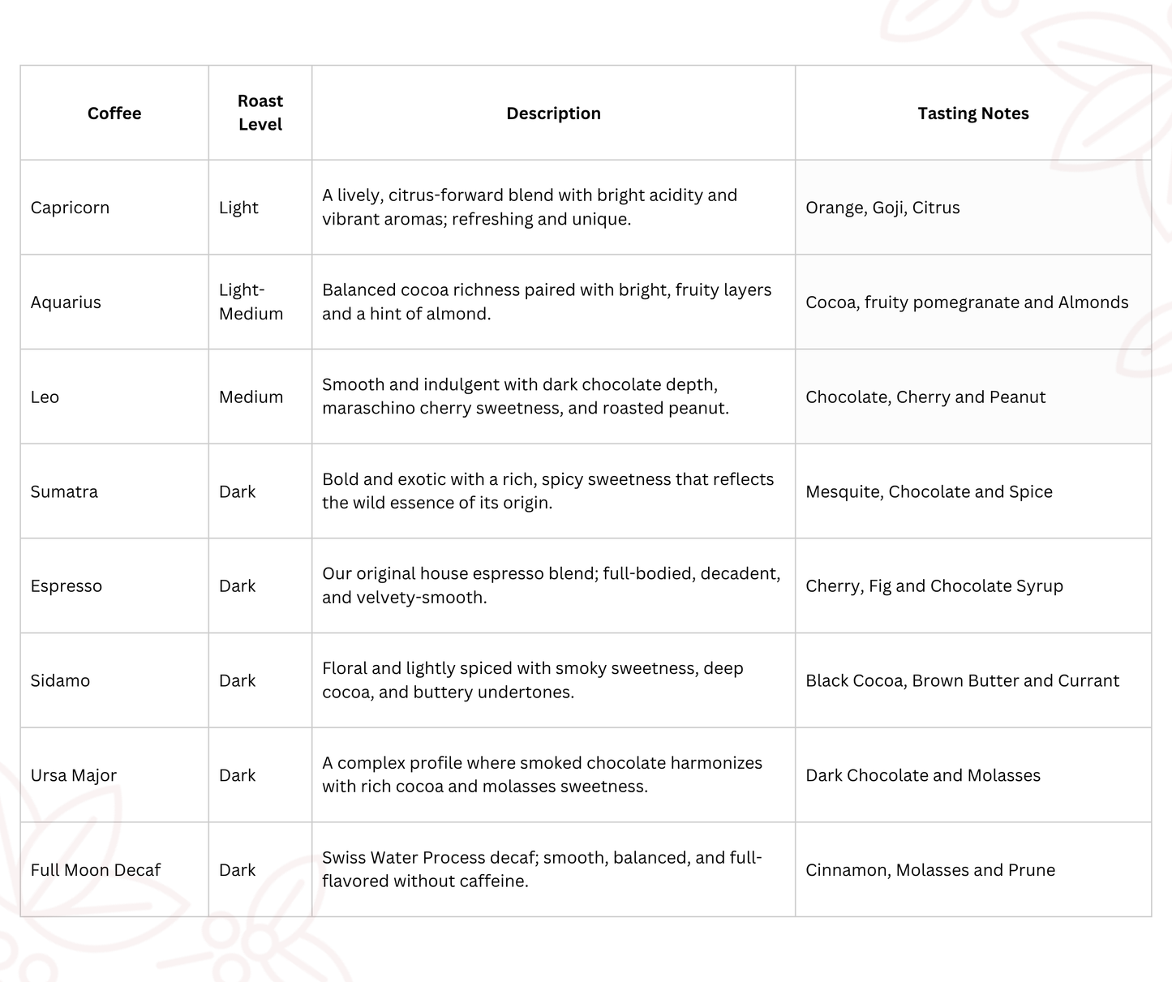
Task: Select the Capricorn coffee name cell
Action: coord(70,208)
